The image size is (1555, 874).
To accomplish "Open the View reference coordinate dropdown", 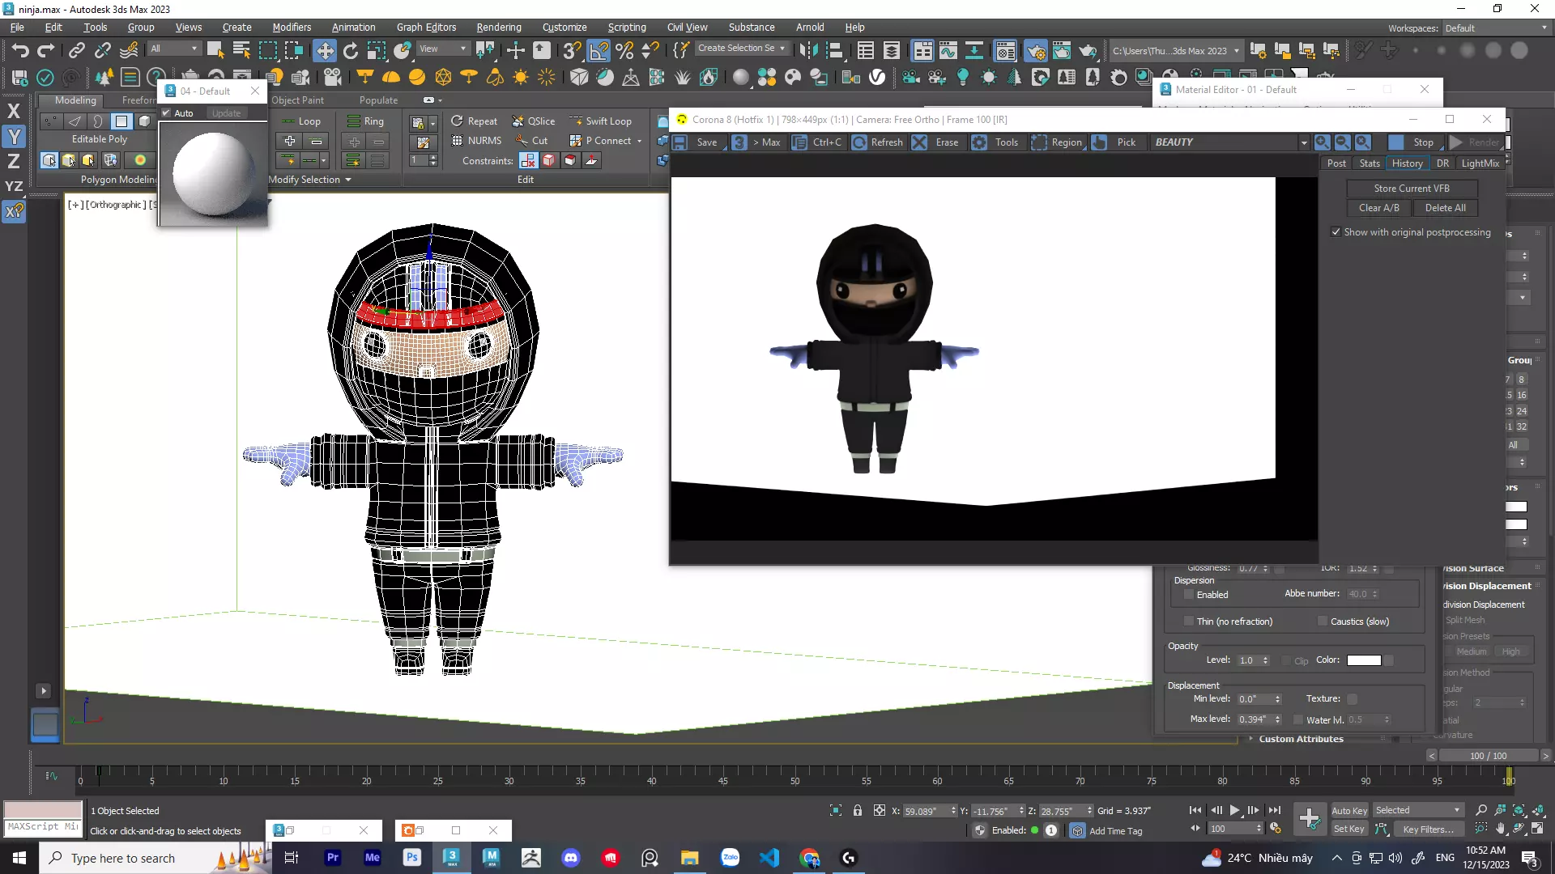I will pyautogui.click(x=443, y=49).
